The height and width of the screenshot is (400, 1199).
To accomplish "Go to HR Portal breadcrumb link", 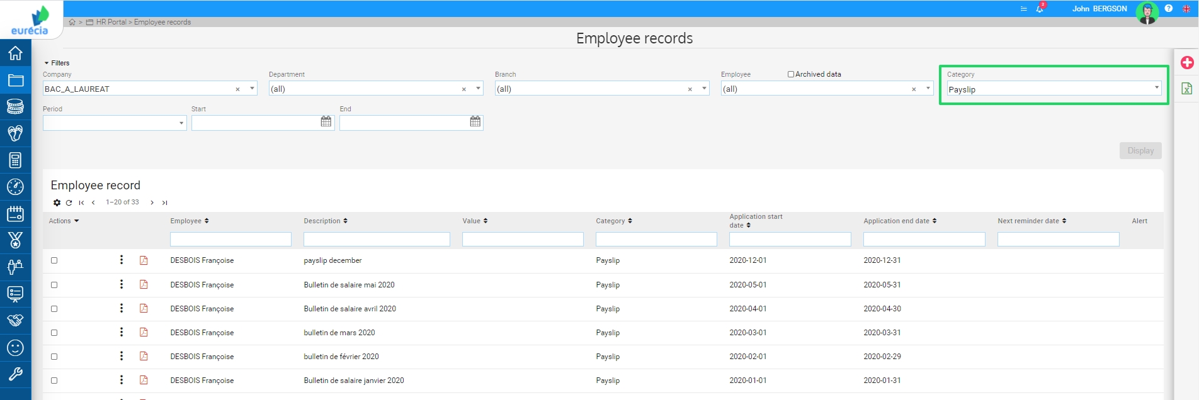I will pos(111,22).
